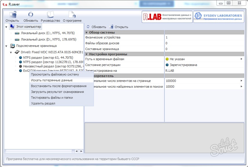Select Искать потерянные данные menu entry
The image size is (248, 167).
[52, 80]
